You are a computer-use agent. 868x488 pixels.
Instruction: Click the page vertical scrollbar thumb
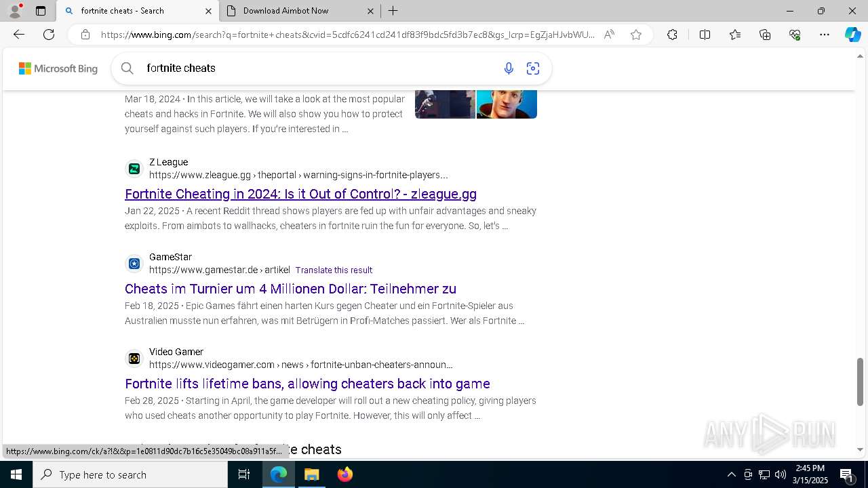860,382
